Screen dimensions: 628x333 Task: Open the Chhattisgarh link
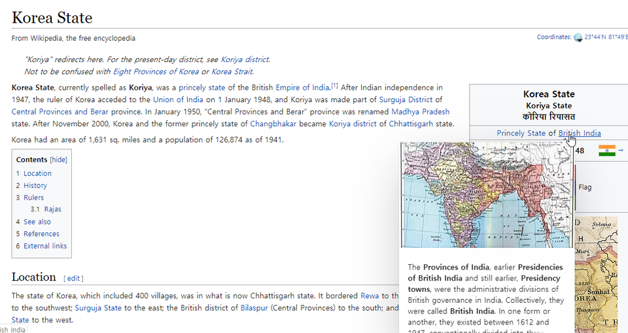tap(411, 124)
